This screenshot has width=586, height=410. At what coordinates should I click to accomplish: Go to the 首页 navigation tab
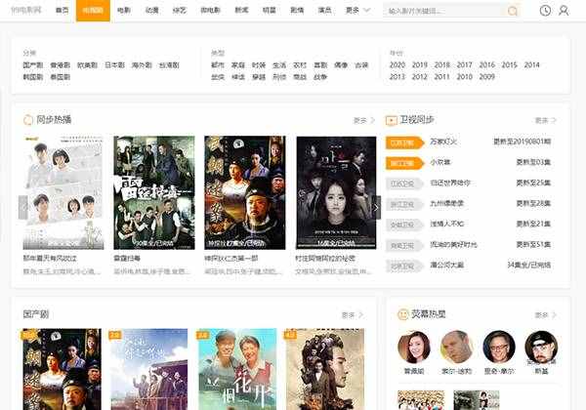(x=63, y=11)
